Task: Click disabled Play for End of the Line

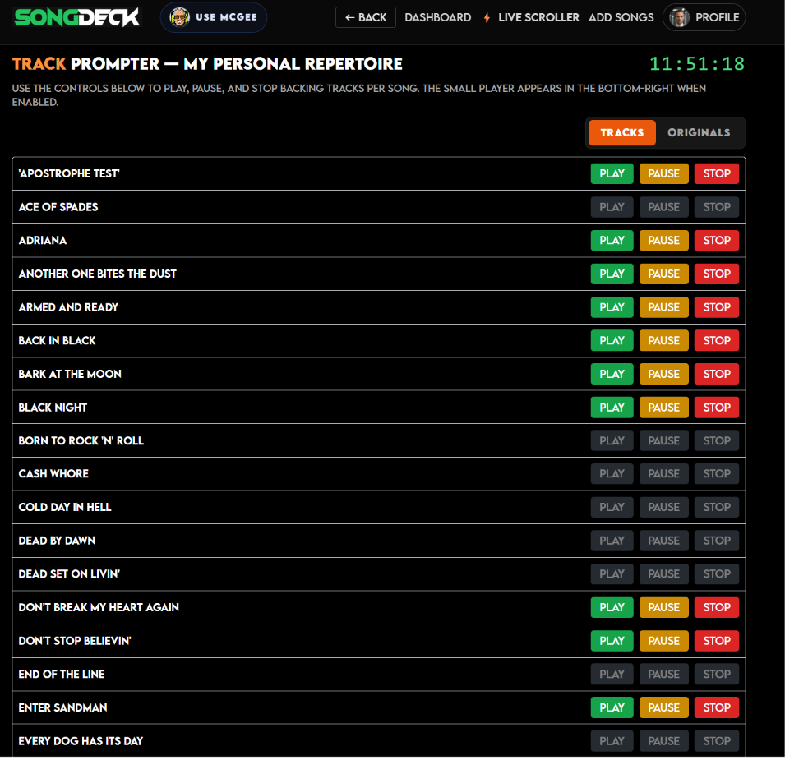Action: (x=612, y=675)
